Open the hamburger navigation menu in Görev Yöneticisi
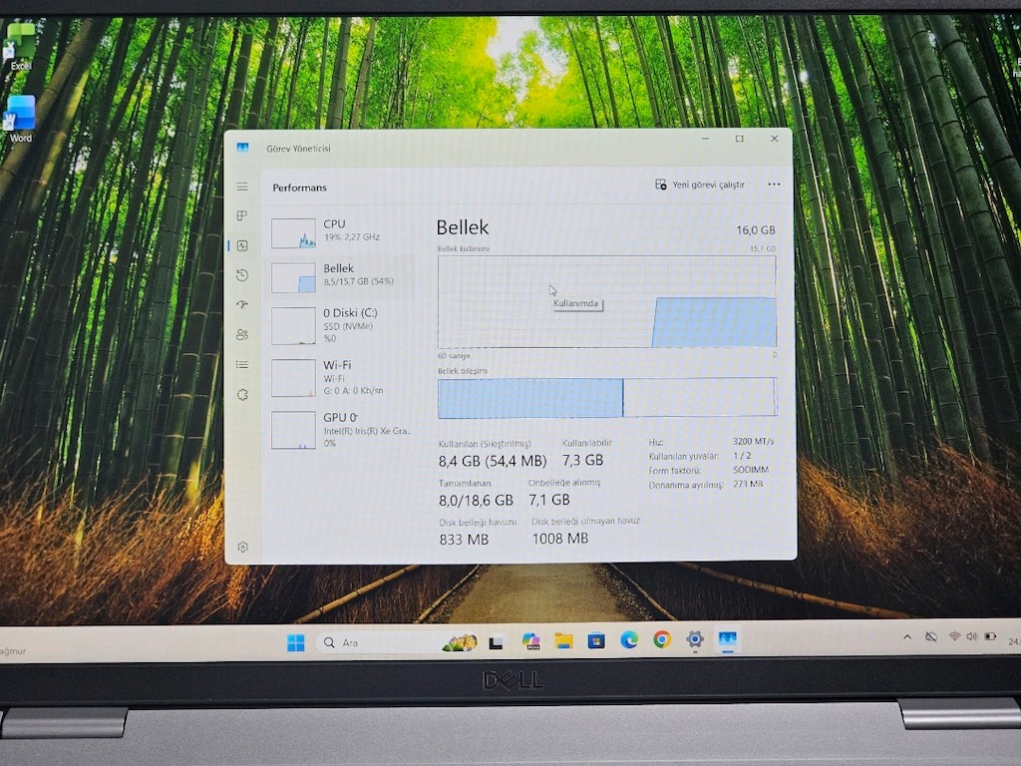The image size is (1021, 766). click(242, 187)
